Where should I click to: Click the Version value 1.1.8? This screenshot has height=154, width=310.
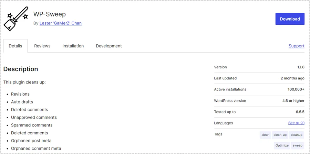click(301, 67)
